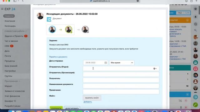Open Группы in the sidebar
This screenshot has height=112, width=200.
(x=8, y=76)
